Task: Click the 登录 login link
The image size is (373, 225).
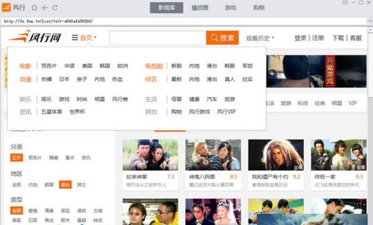Action: coord(300,38)
